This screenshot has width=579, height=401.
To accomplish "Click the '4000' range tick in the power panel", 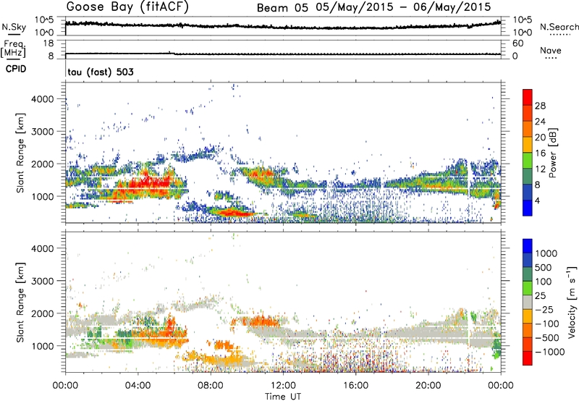I will point(43,99).
